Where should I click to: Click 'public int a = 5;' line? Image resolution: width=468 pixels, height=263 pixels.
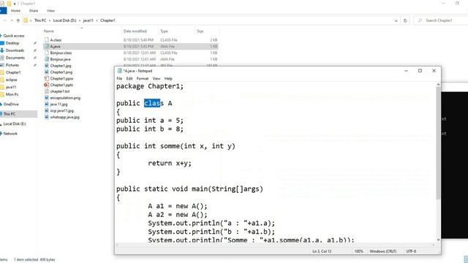pos(150,121)
